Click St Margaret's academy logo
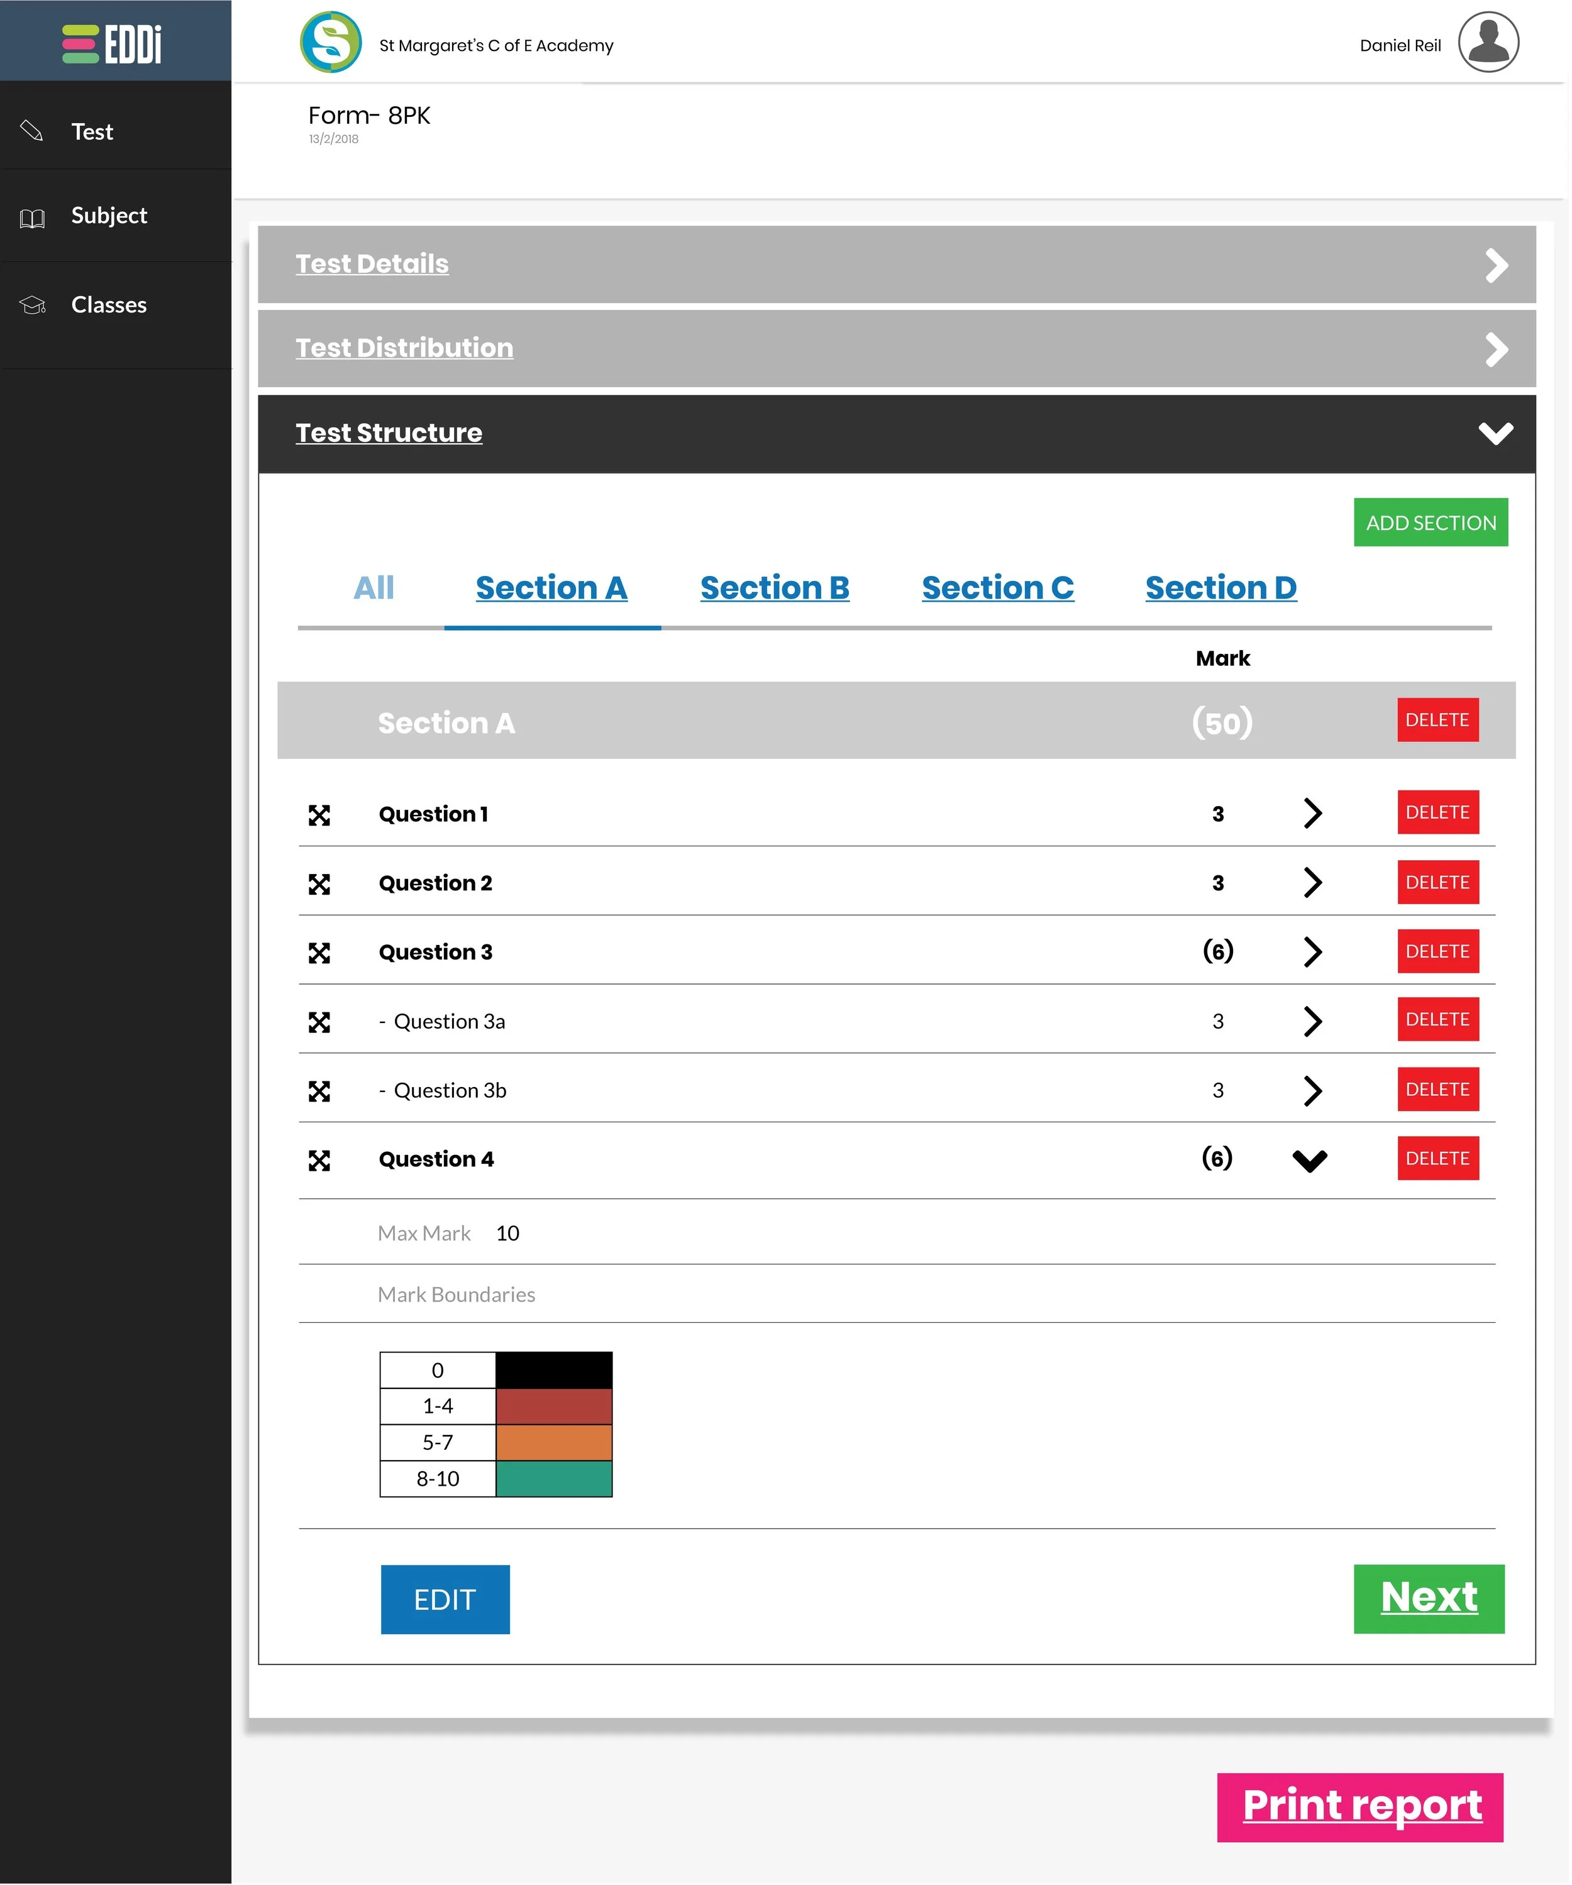Screen dimensions: 1572x1885 (330, 42)
